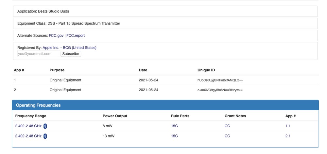This screenshot has height=154, width=327.
Task: Click the Bluetooth icon in the 8 mW row
Action: tap(45, 126)
